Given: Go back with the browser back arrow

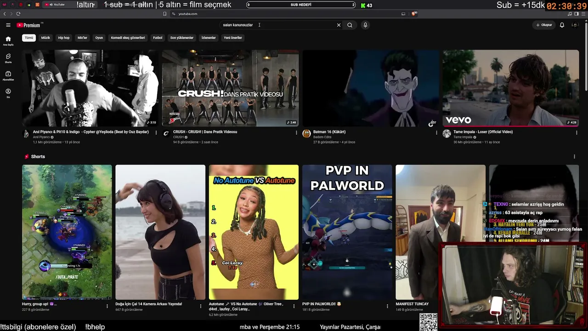Looking at the screenshot, I should click(5, 14).
